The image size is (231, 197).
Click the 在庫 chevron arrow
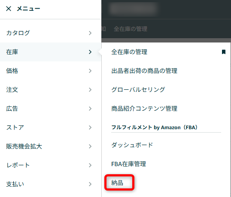[90, 52]
